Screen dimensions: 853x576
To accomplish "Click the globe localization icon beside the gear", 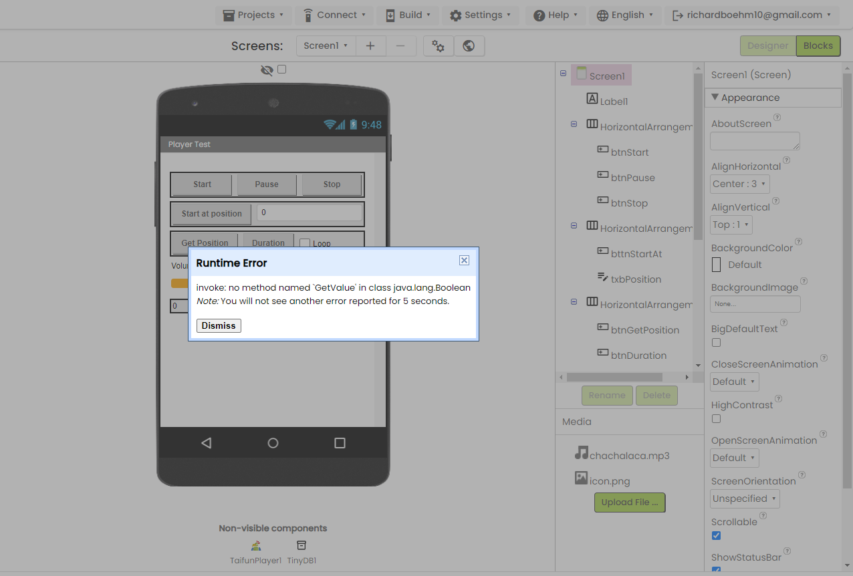I will pyautogui.click(x=469, y=45).
